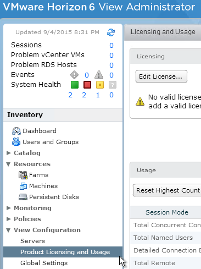Screen dimensions: 201x269
Task: Collapse the Resources tree section
Action: [x=8, y=164]
